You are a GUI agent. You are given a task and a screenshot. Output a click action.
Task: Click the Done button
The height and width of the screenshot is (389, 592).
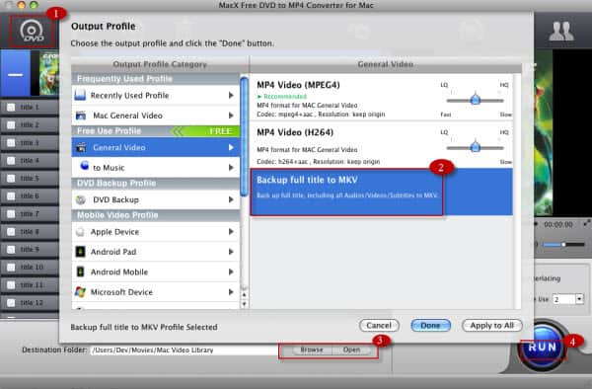430,325
